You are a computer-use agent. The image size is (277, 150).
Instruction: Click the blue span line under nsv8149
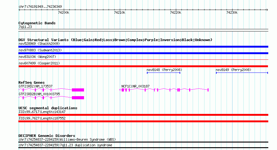(x=242, y=73)
